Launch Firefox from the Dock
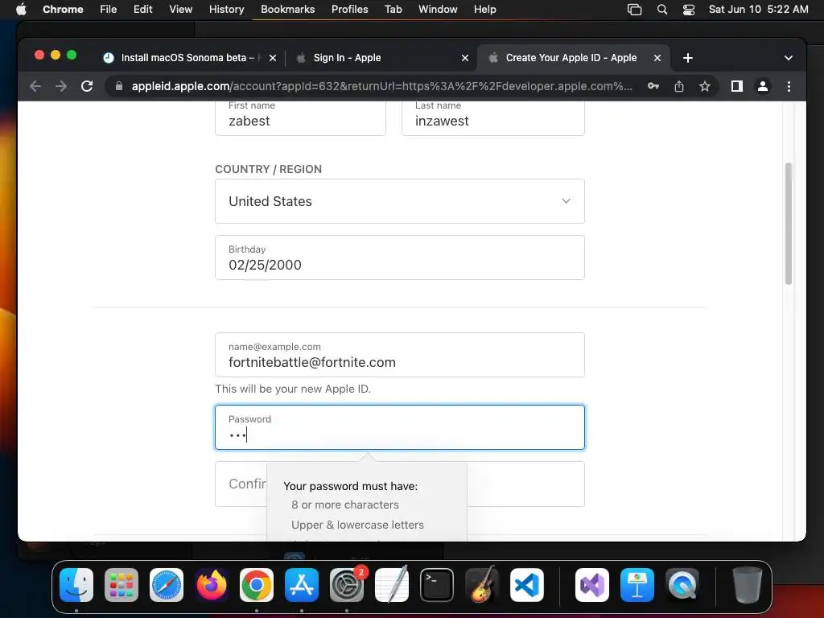 [x=212, y=585]
